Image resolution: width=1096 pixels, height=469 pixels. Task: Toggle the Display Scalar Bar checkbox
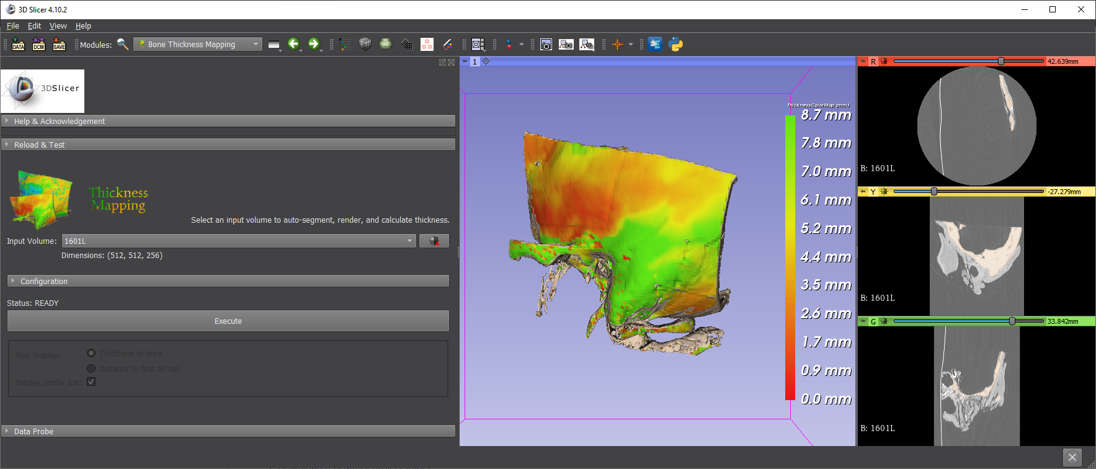[x=91, y=382]
